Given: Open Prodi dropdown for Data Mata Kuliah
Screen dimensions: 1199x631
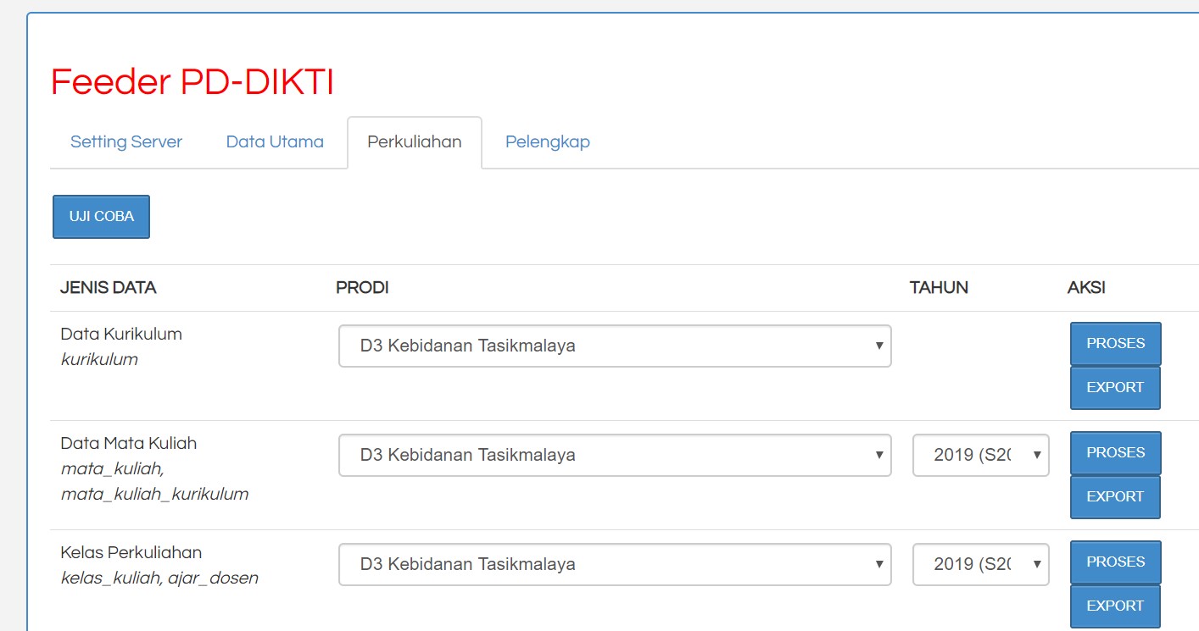Looking at the screenshot, I should tap(614, 455).
